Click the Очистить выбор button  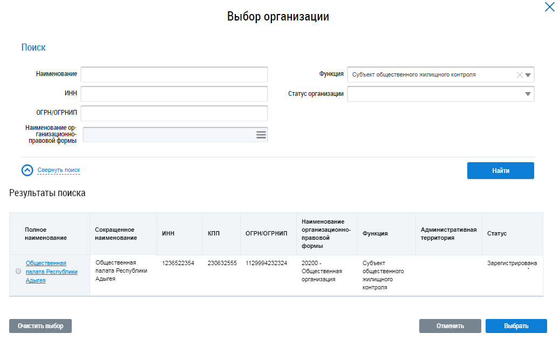pos(40,326)
